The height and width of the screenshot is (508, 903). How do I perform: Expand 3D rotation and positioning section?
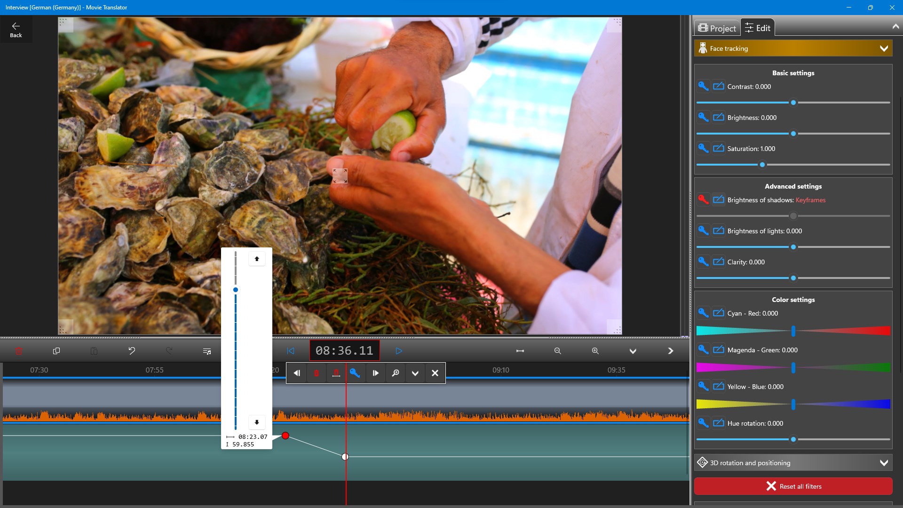884,463
